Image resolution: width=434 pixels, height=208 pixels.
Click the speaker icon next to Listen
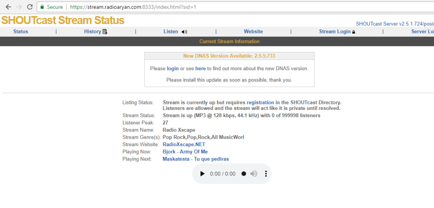click(184, 32)
